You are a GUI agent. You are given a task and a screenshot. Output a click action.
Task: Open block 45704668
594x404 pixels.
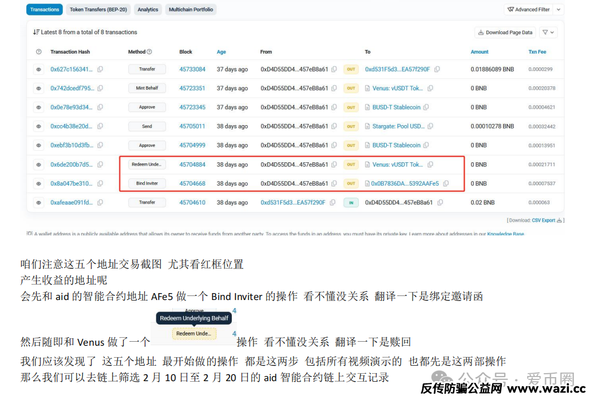click(192, 183)
